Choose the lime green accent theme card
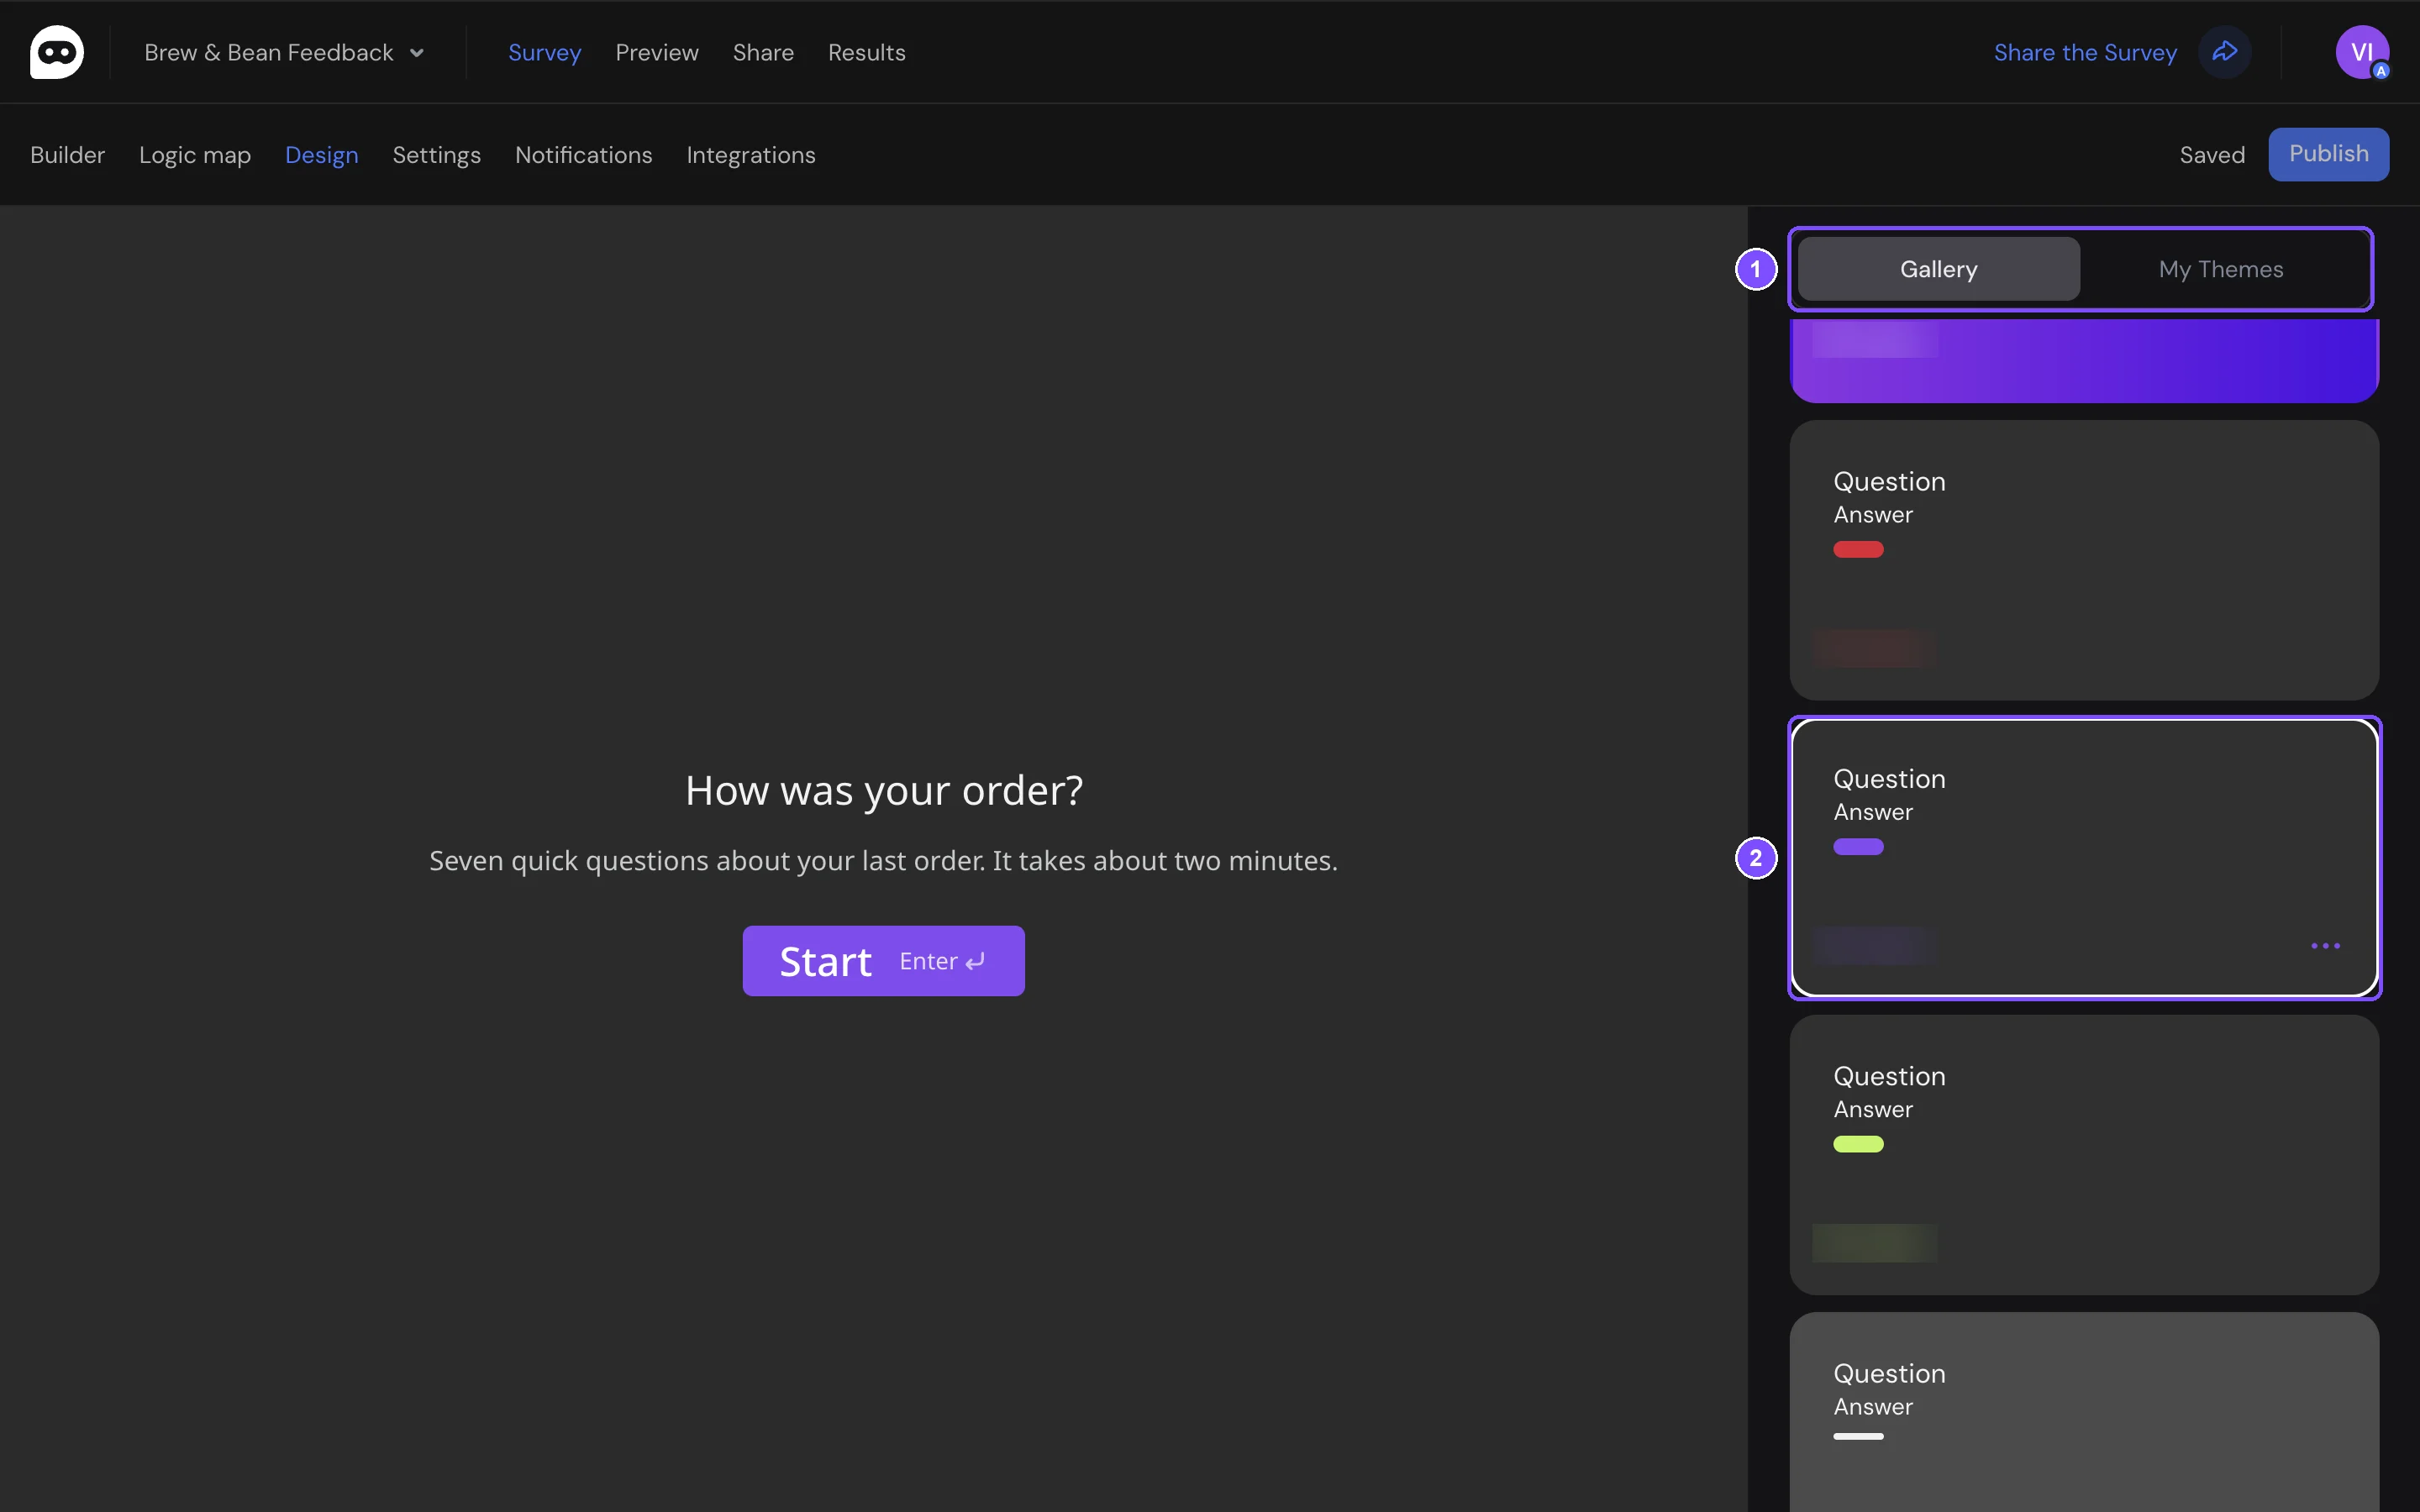The width and height of the screenshot is (2420, 1512). point(2083,1154)
